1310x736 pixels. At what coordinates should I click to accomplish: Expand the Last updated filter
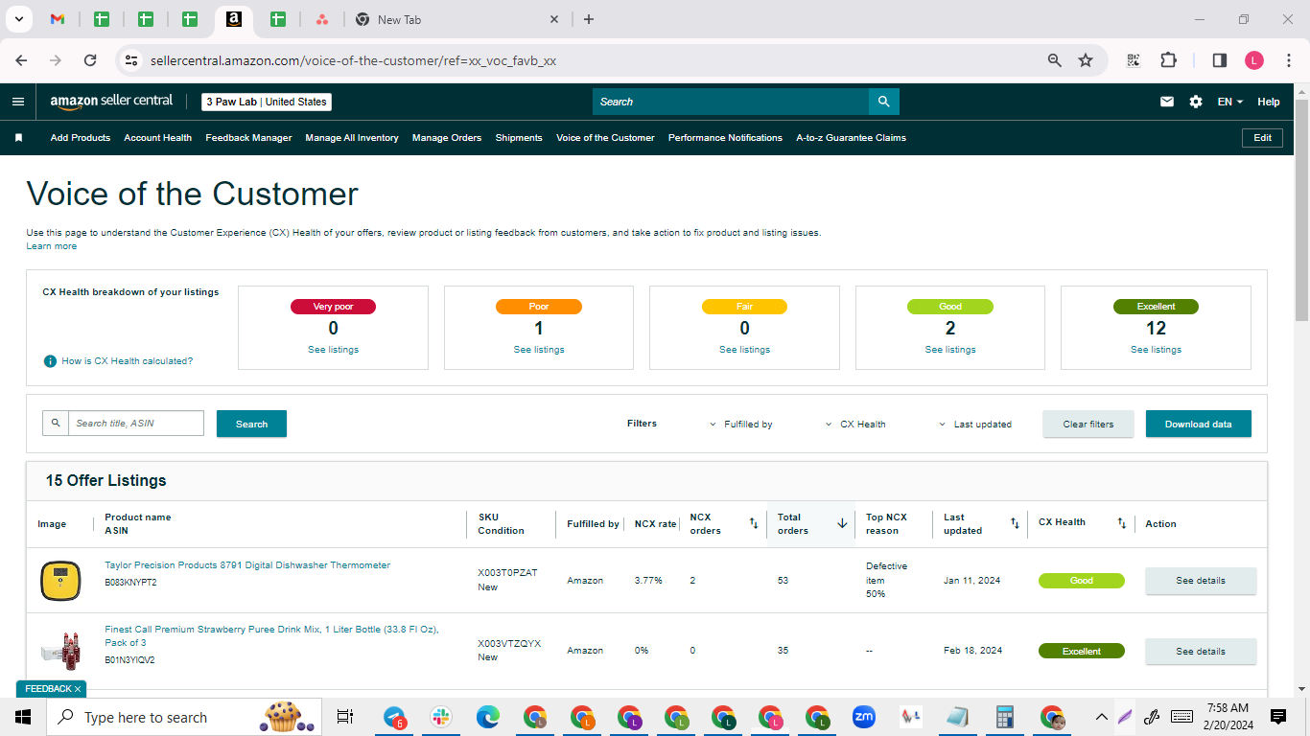tap(975, 424)
